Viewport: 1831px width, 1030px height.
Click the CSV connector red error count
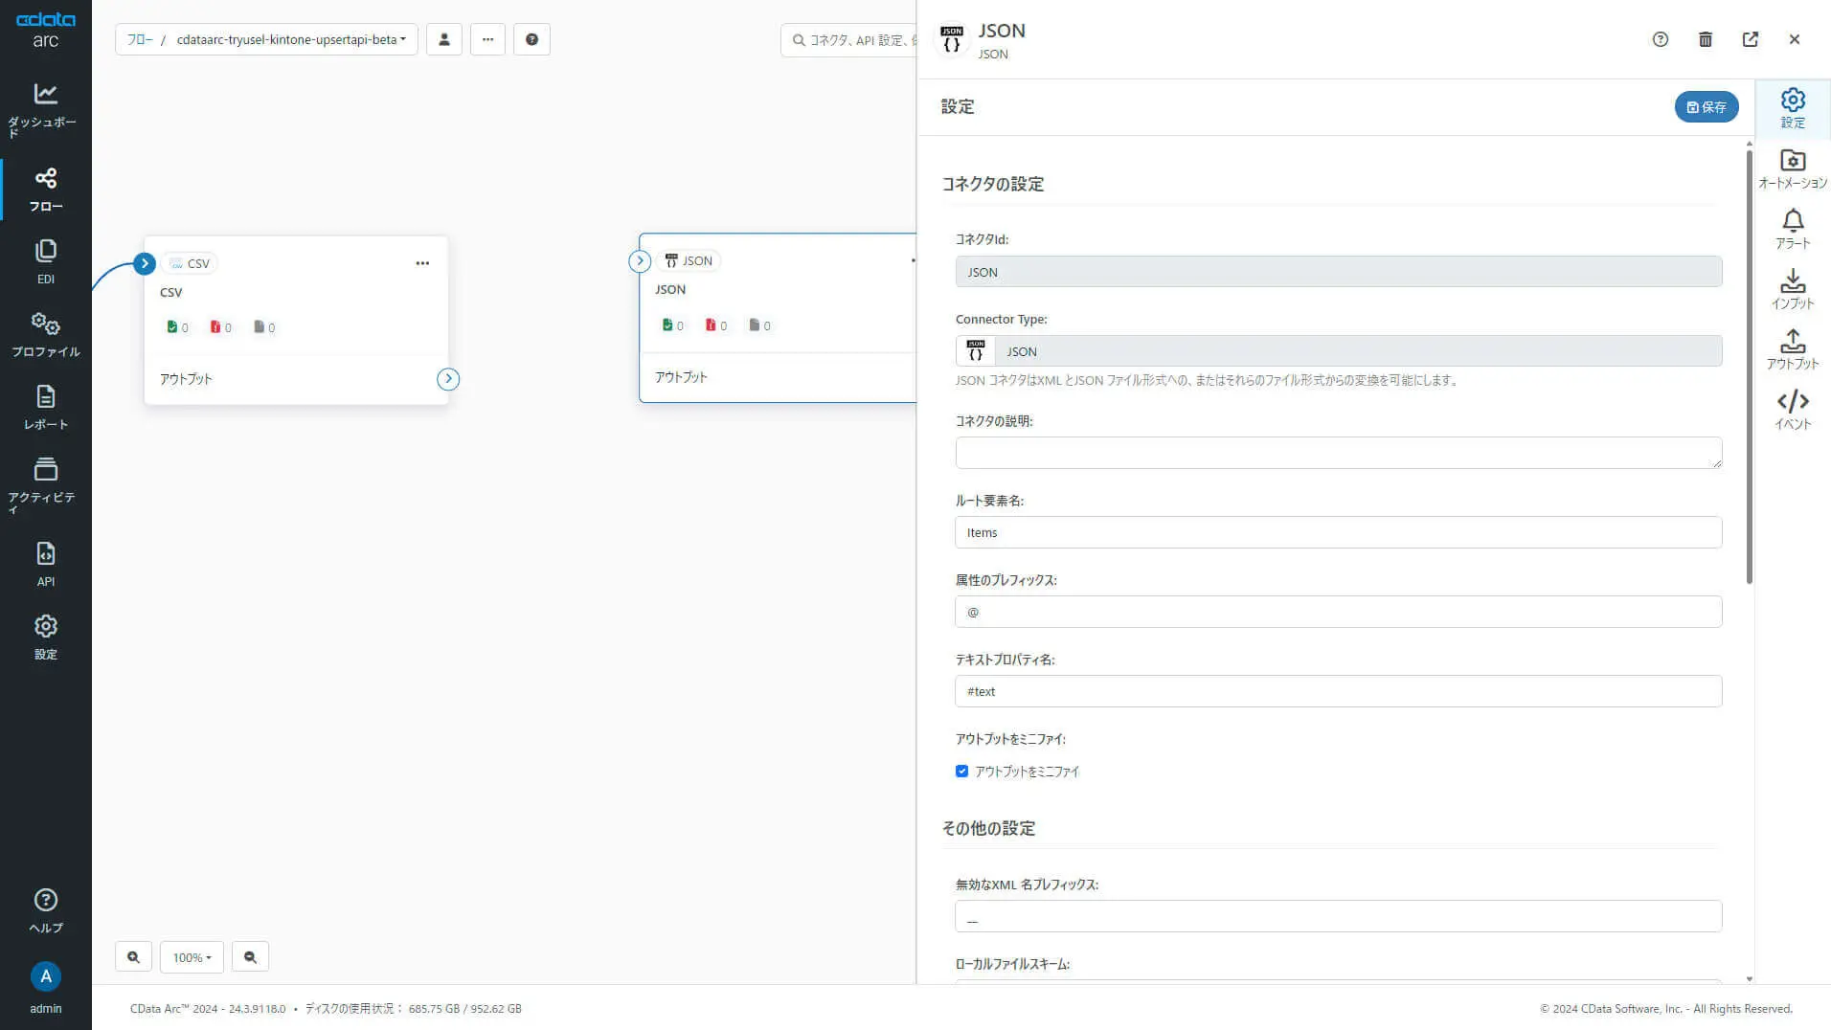pos(220,327)
